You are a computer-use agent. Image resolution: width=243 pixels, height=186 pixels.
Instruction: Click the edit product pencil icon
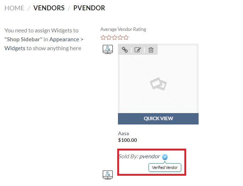tap(138, 50)
